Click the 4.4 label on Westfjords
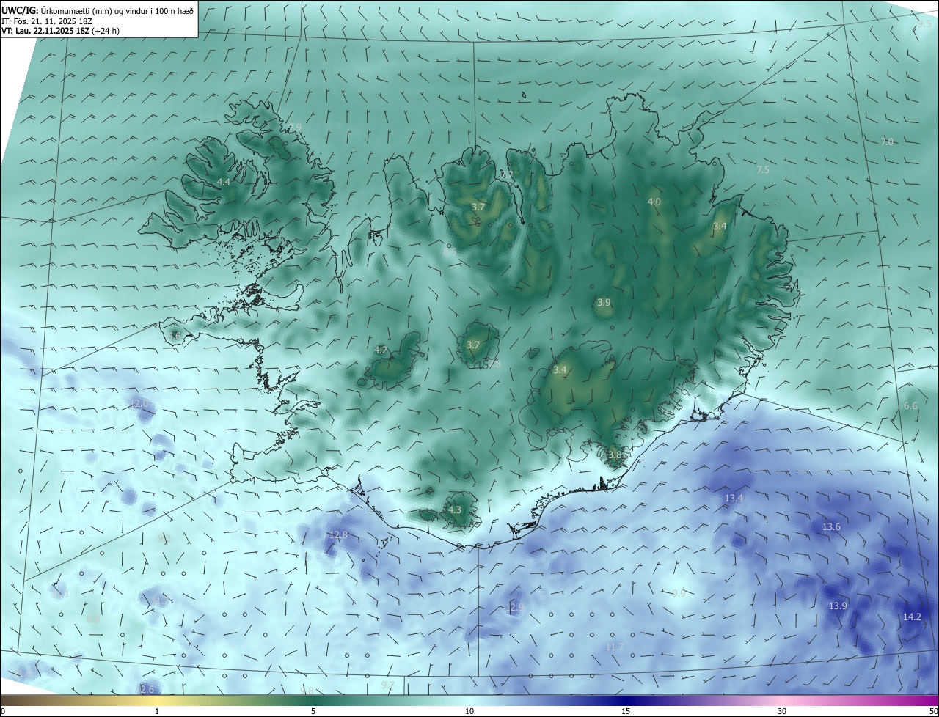Screen dimensions: 939x717 click(x=224, y=182)
